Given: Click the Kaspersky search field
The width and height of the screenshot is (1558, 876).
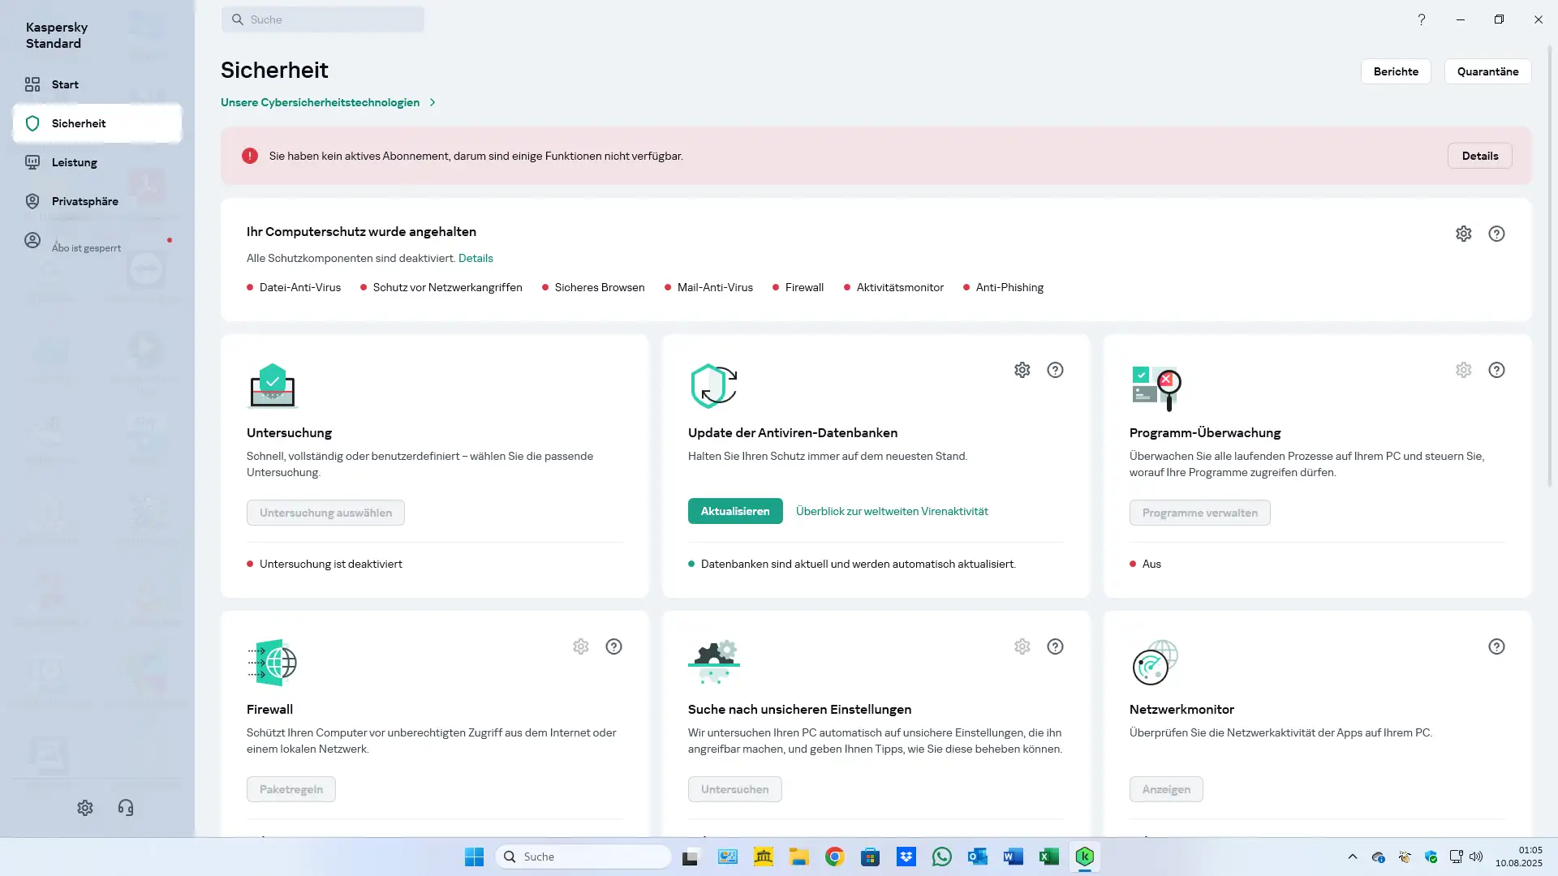Looking at the screenshot, I should click(323, 19).
